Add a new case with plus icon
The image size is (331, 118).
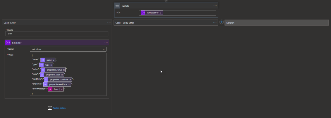(221, 22)
